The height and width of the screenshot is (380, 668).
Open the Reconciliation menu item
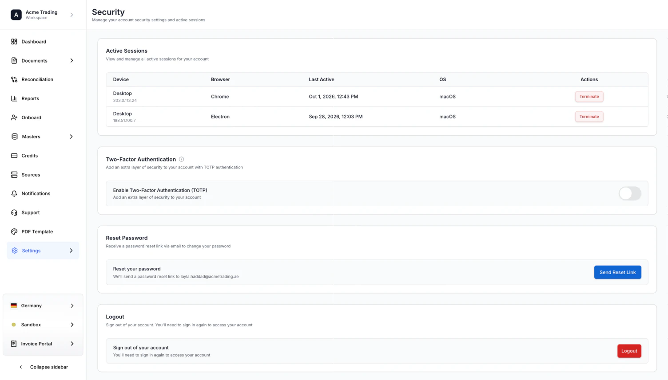(43, 79)
